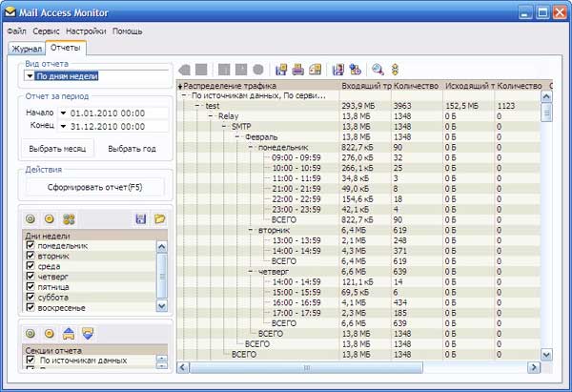
Task: Uncheck the воскресенье checkbox
Action: (31, 307)
